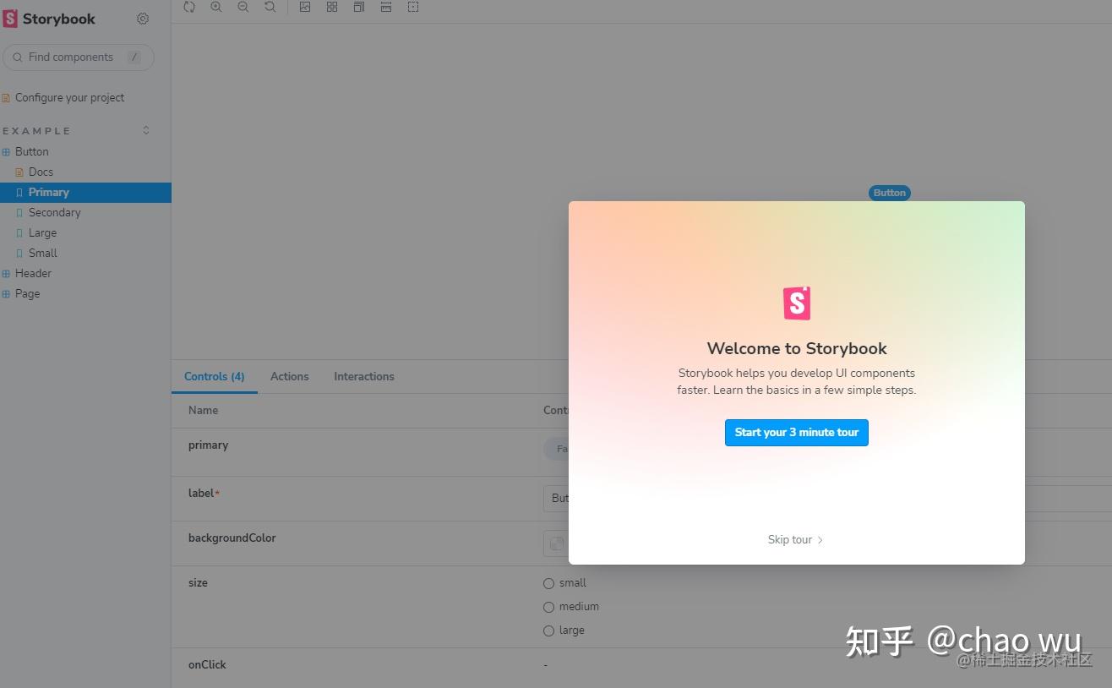Toggle the grid overlay icon
Image resolution: width=1112 pixels, height=688 pixels.
[x=331, y=7]
